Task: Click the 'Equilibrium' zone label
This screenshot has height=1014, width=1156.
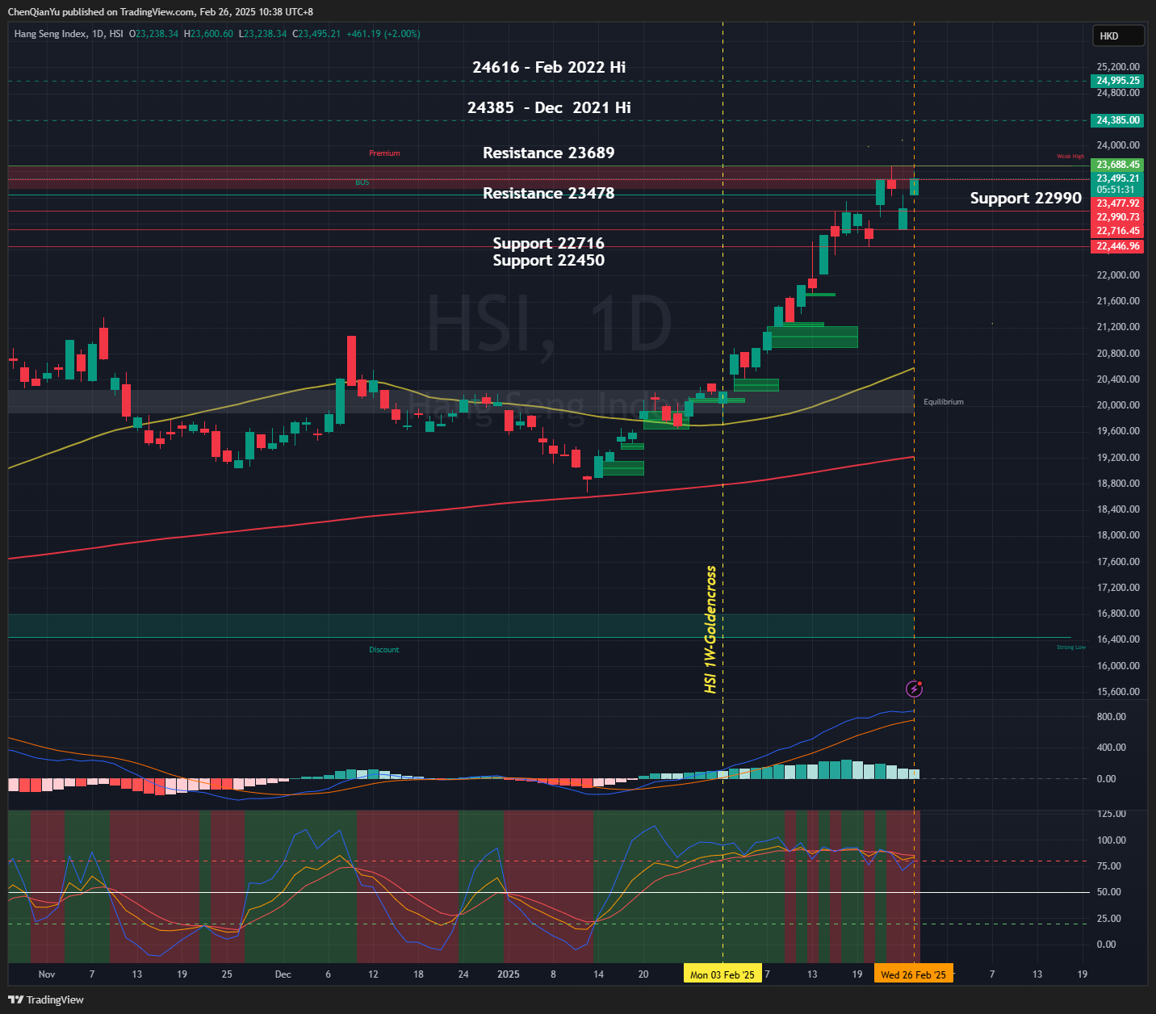Action: pos(944,401)
